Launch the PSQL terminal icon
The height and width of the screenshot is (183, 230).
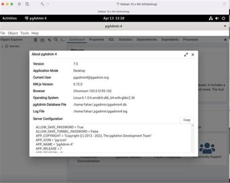(63, 40)
